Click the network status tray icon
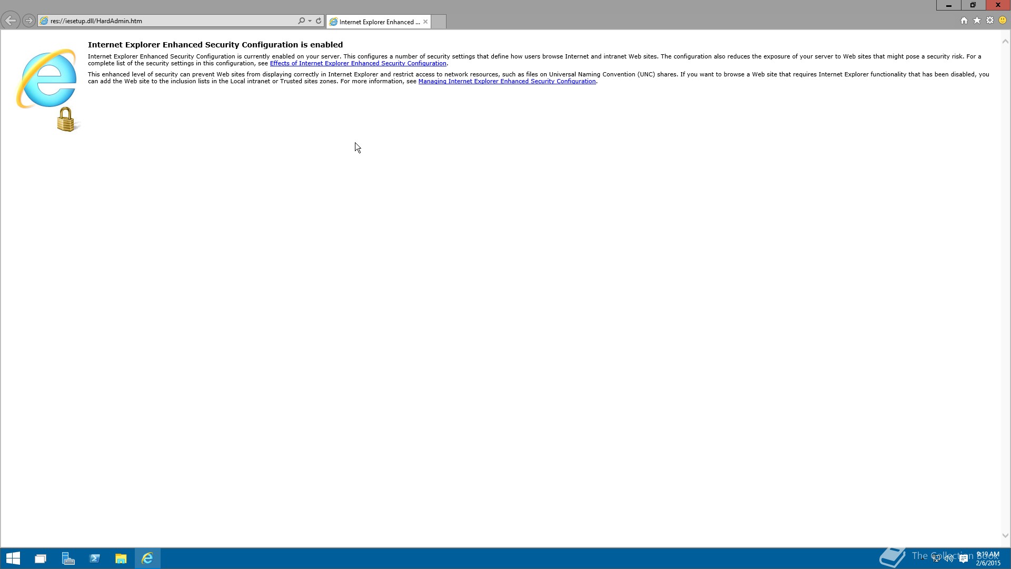This screenshot has width=1011, height=569. click(x=936, y=558)
